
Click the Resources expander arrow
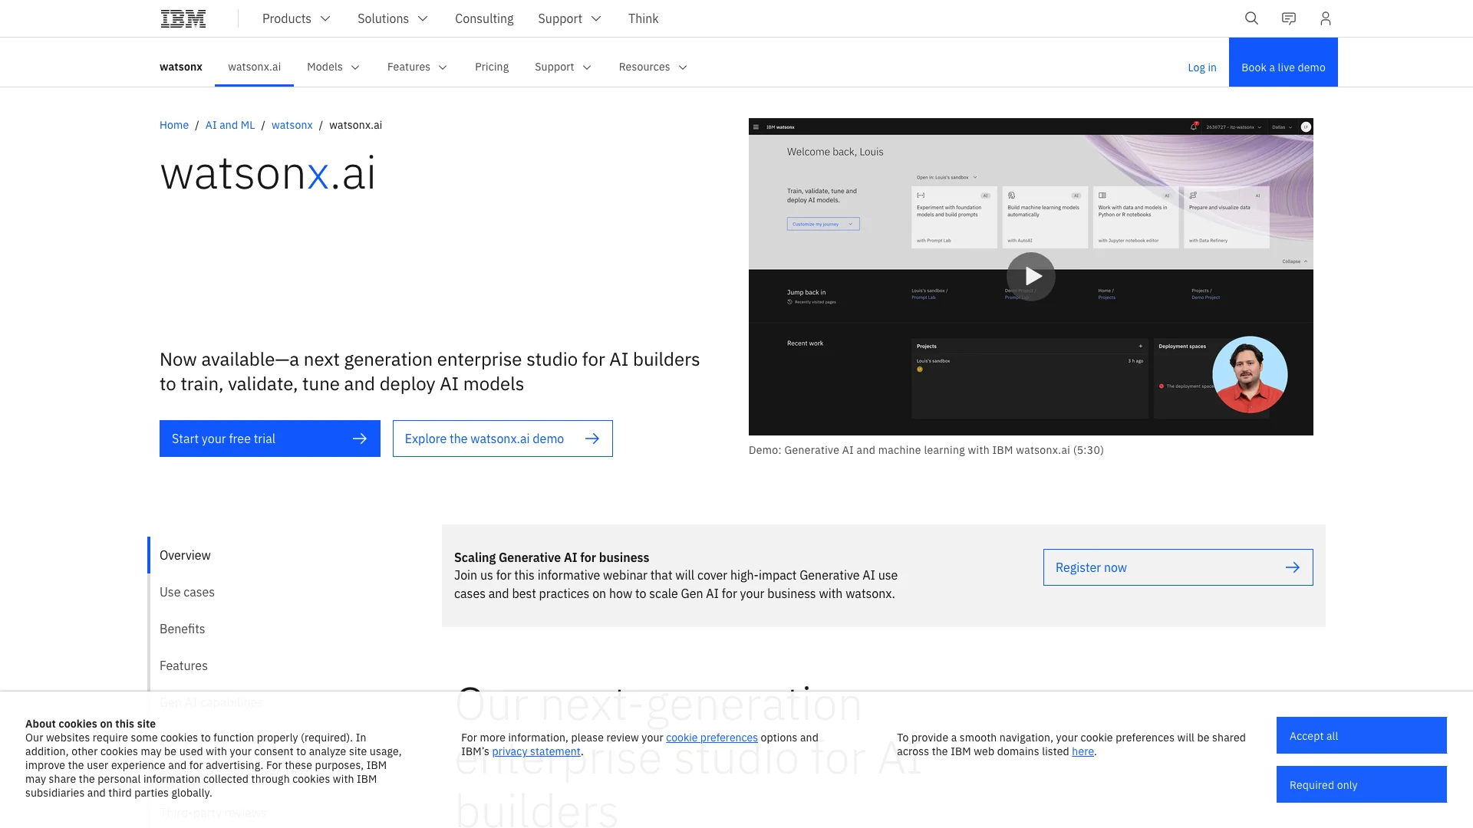point(683,67)
